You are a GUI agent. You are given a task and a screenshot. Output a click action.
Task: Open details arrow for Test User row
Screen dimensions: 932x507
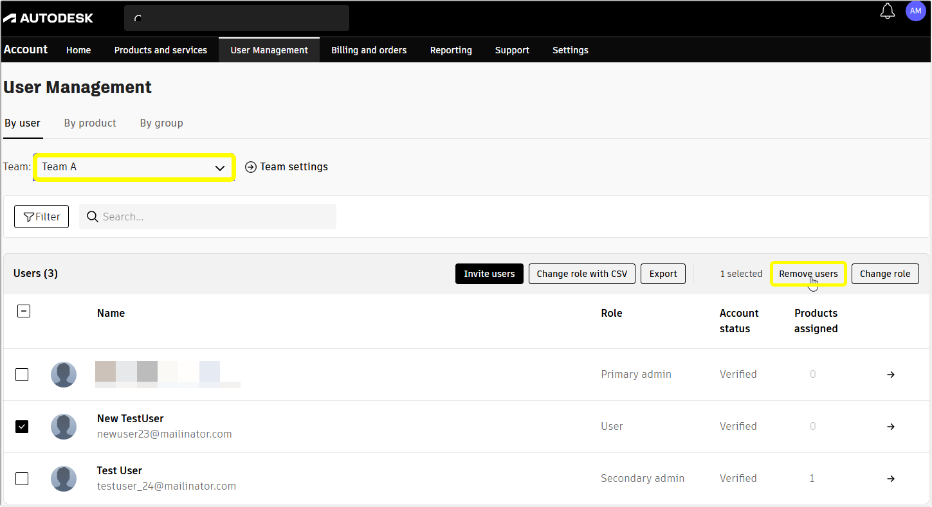890,479
